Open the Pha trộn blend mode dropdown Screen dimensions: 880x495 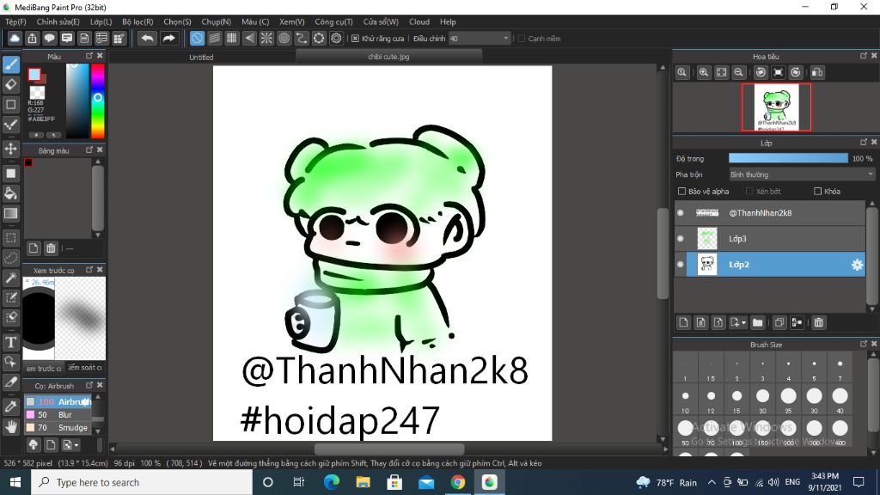pyautogui.click(x=802, y=174)
